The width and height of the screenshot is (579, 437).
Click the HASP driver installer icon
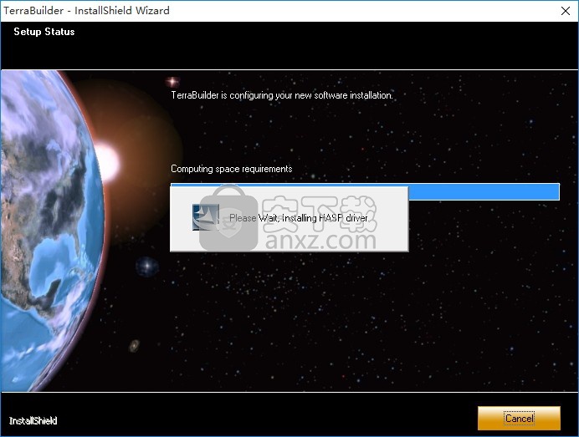206,217
